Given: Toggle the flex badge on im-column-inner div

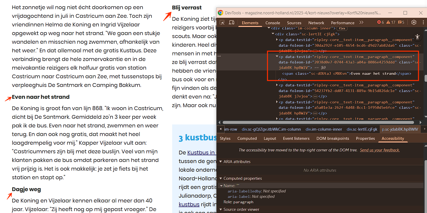Looking at the screenshot, I should 342,28.
